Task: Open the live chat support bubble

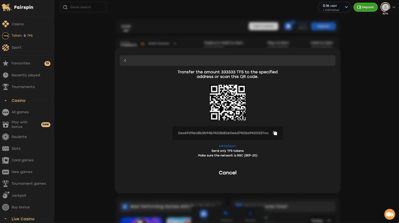Action: pos(390,214)
